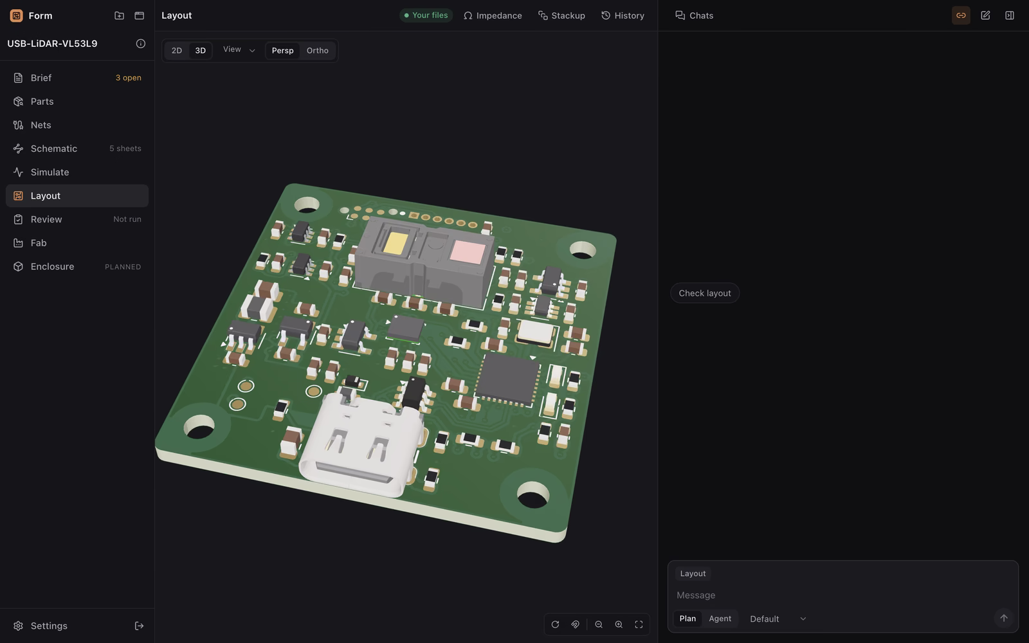1029x643 pixels.
Task: Fit the board to screen
Action: coord(639,624)
